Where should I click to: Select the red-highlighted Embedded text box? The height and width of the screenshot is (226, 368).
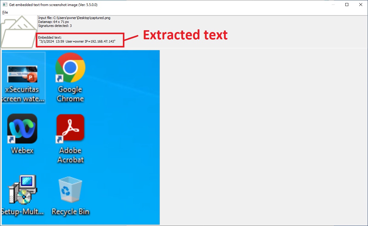[80, 39]
